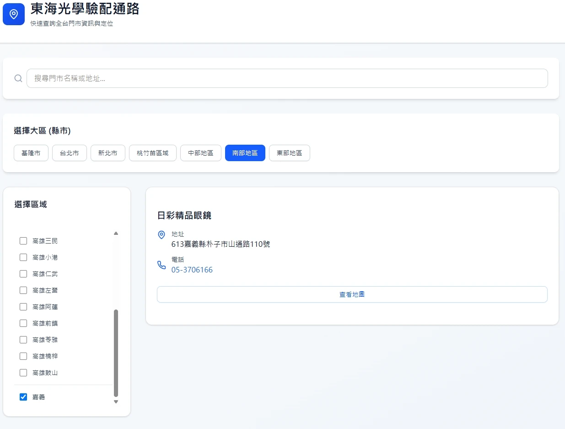Click the district list scroll-down arrow

(116, 402)
